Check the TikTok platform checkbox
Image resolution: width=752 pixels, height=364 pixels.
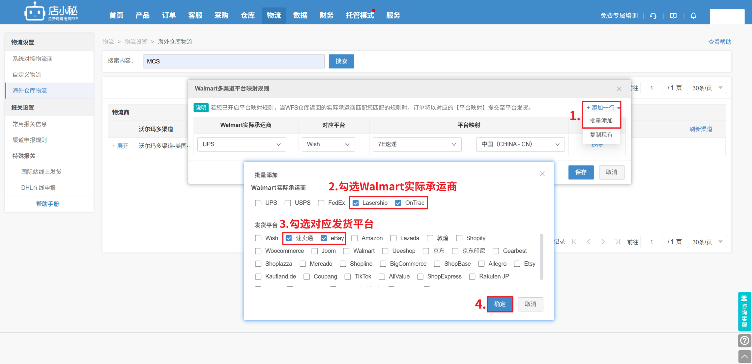[348, 276]
